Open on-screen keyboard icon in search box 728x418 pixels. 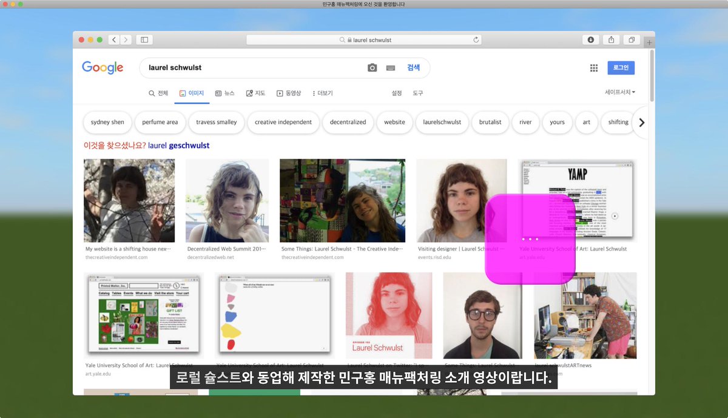391,68
